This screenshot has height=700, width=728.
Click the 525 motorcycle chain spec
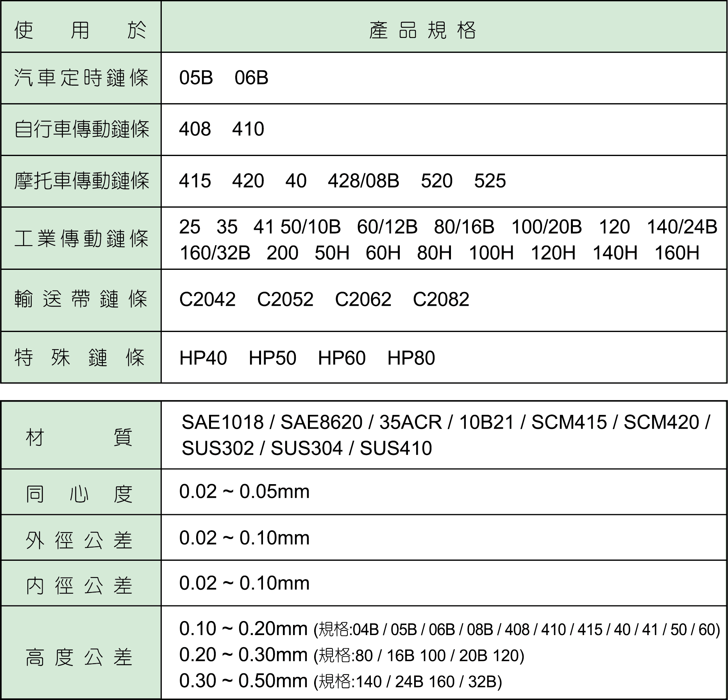tap(490, 181)
